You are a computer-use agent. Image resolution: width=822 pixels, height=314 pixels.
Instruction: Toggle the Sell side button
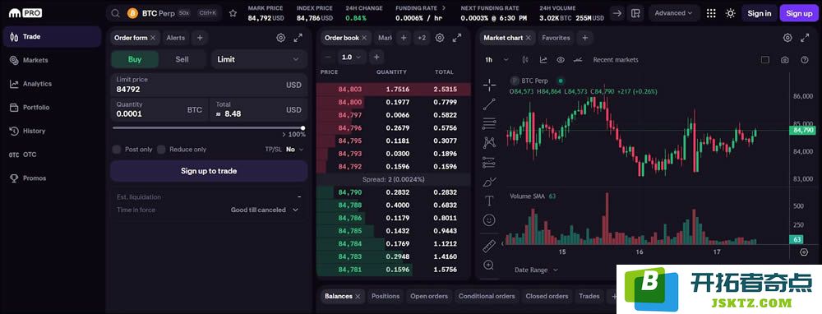point(182,59)
